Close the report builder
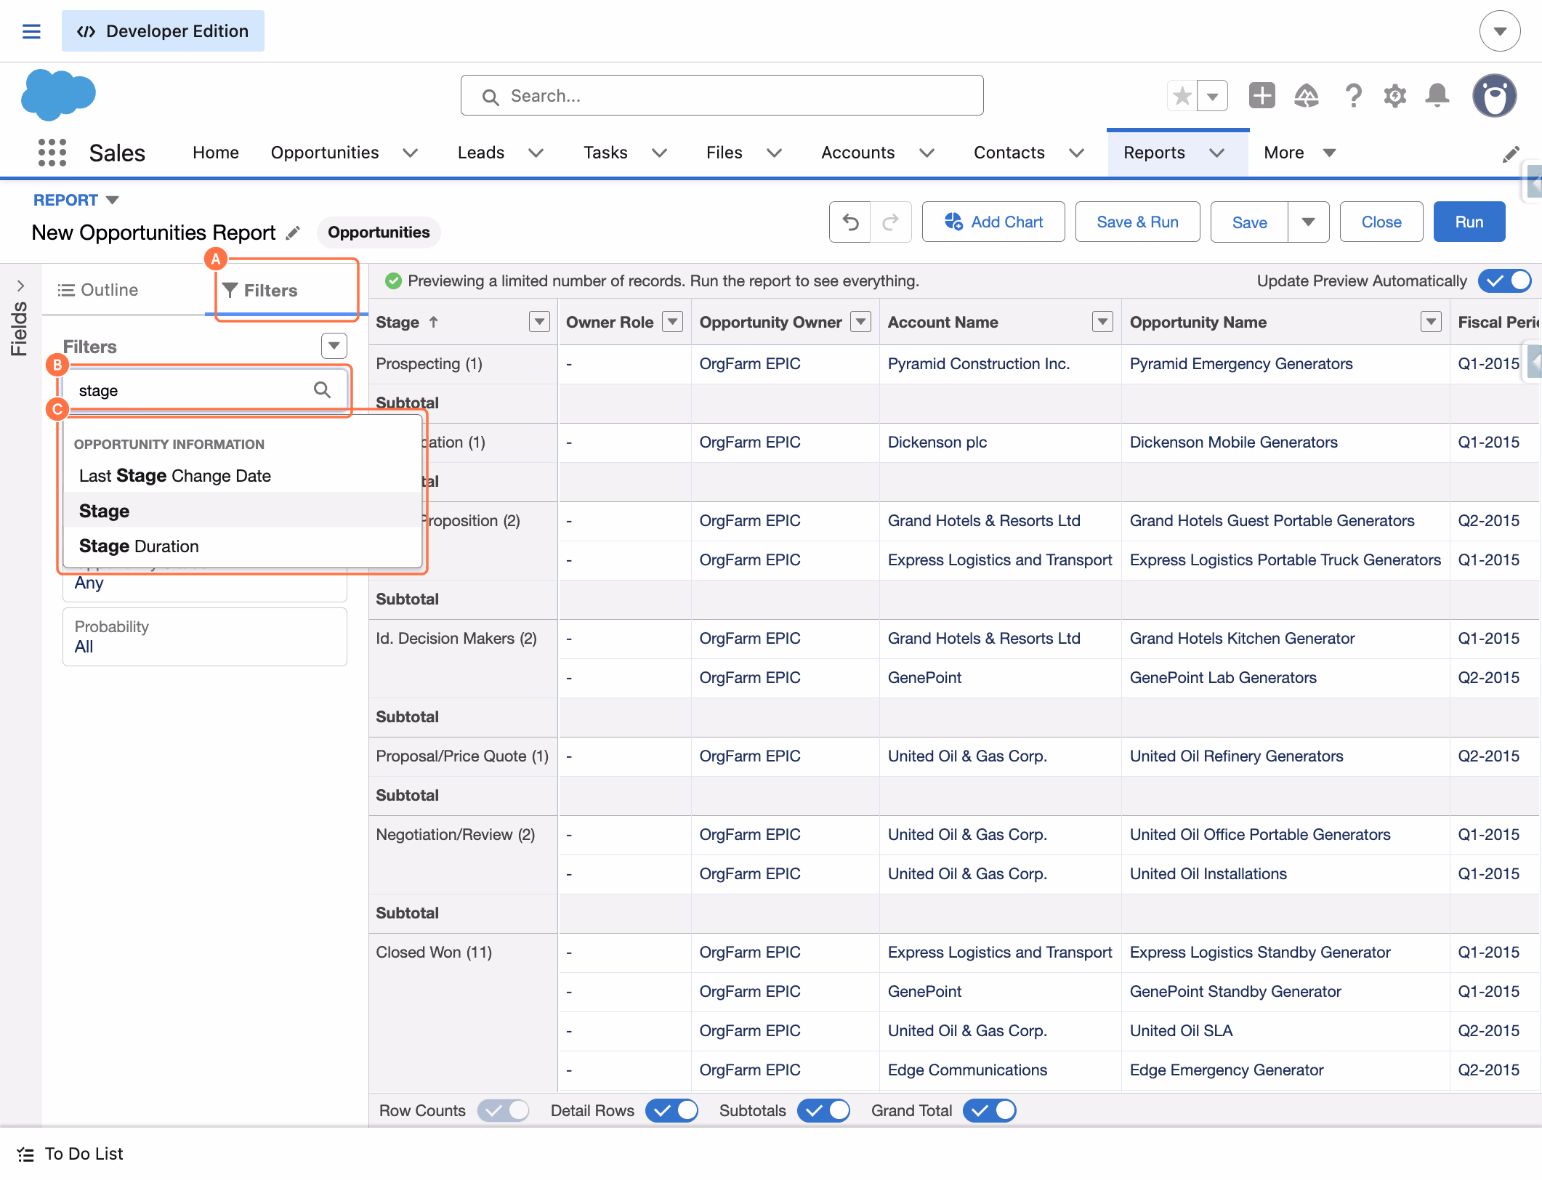Screen dimensions: 1542x1180 click(x=1381, y=222)
